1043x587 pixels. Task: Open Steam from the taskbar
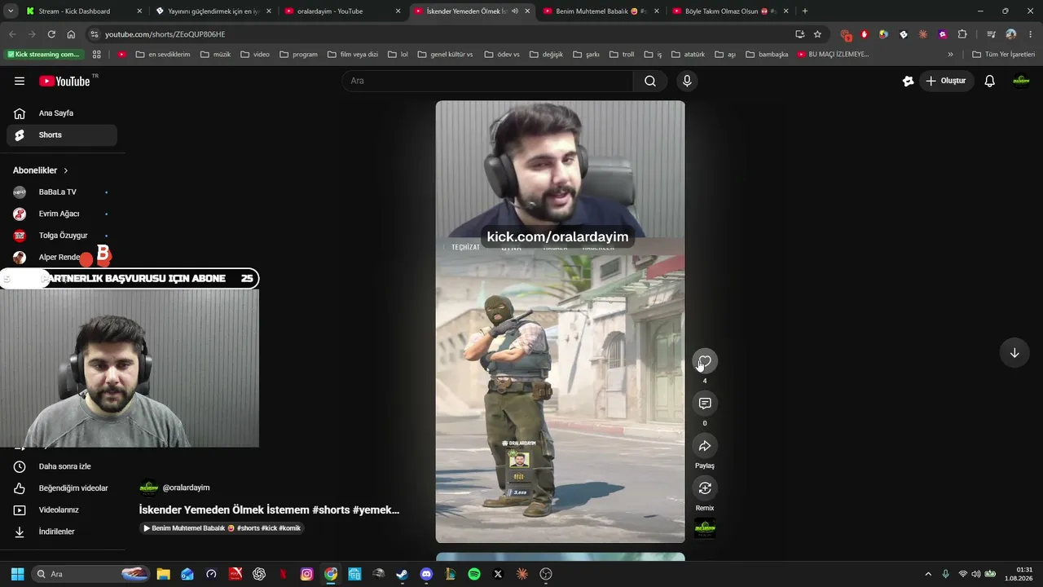pos(402,574)
